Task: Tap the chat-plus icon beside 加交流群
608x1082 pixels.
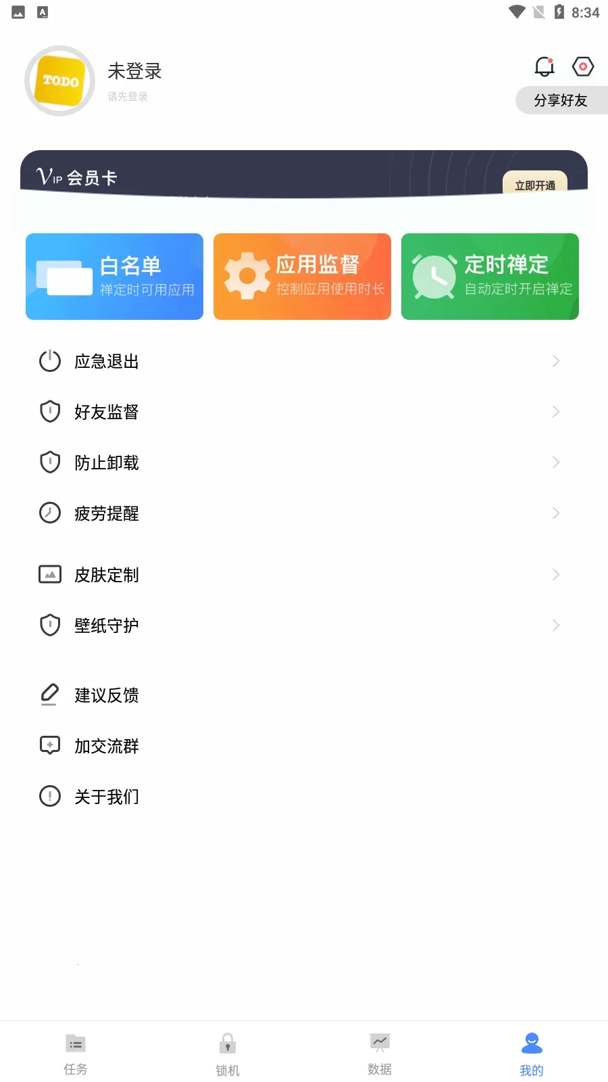Action: (x=50, y=745)
